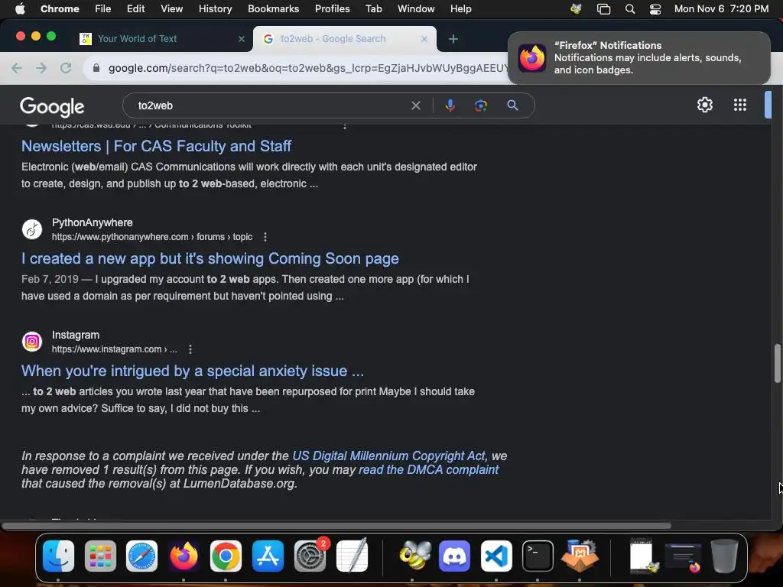Open Finder from the Dock
The height and width of the screenshot is (587, 783).
pyautogui.click(x=58, y=556)
